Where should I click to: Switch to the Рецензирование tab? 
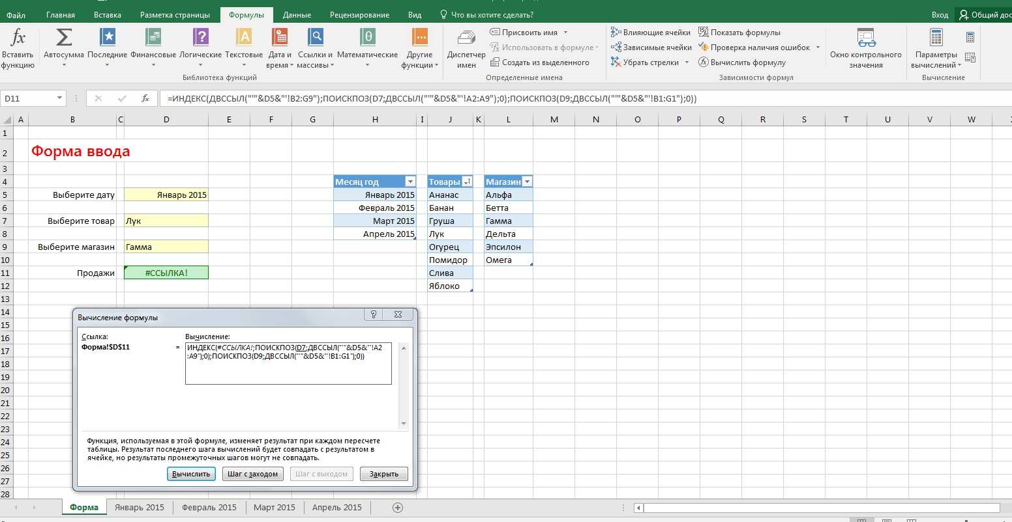[x=359, y=15]
